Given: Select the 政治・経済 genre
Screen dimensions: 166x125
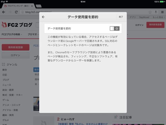Looking at the screenshot, I should [8, 90].
